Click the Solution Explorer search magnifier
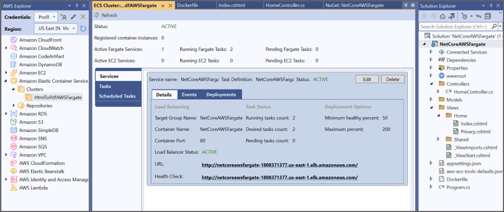504x212 pixels. coord(494,26)
